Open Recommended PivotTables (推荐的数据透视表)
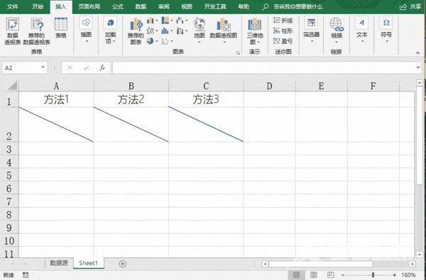Image resolution: width=426 pixels, height=280 pixels. point(36,31)
